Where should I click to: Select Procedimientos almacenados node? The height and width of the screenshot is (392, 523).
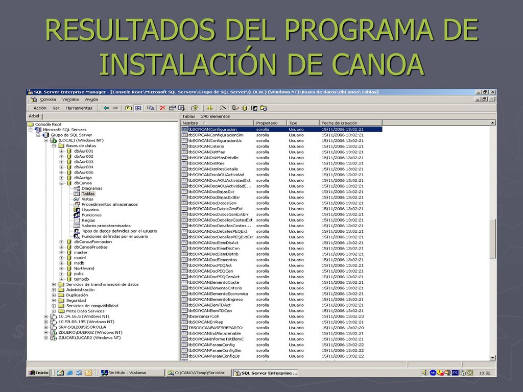tap(110, 204)
